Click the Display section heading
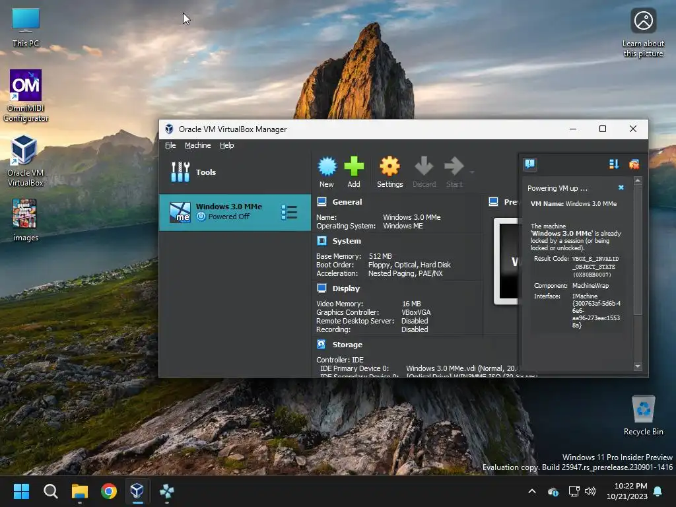The height and width of the screenshot is (507, 676). 346,288
